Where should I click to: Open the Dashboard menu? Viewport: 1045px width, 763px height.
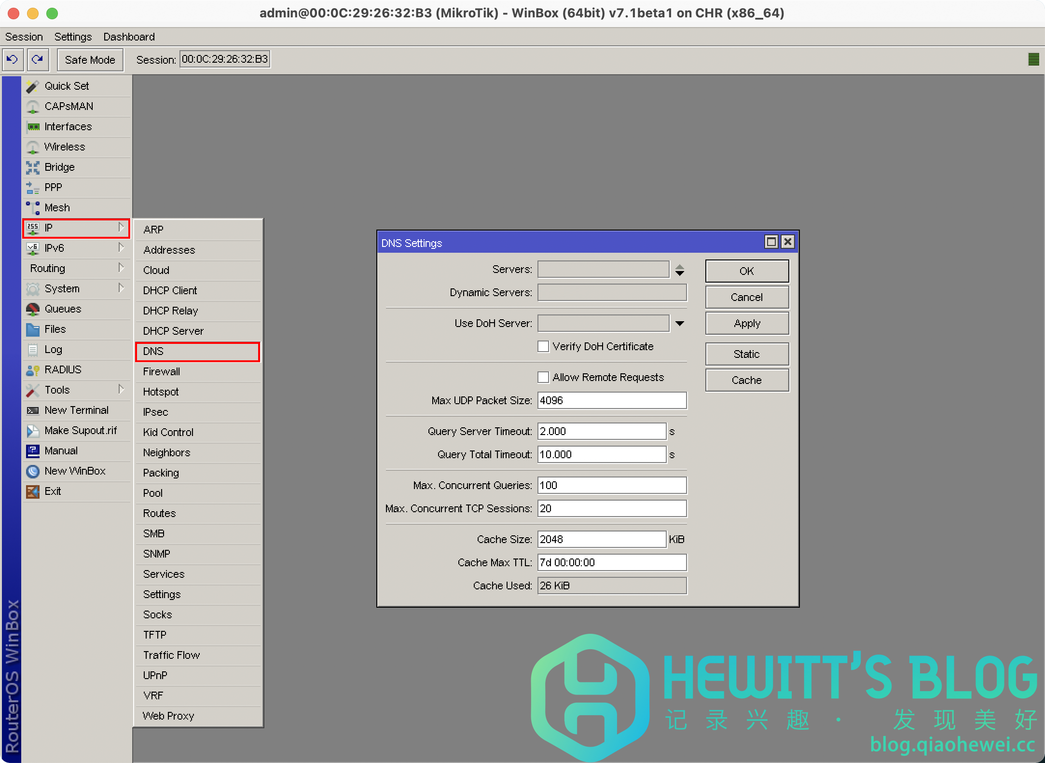pyautogui.click(x=129, y=37)
